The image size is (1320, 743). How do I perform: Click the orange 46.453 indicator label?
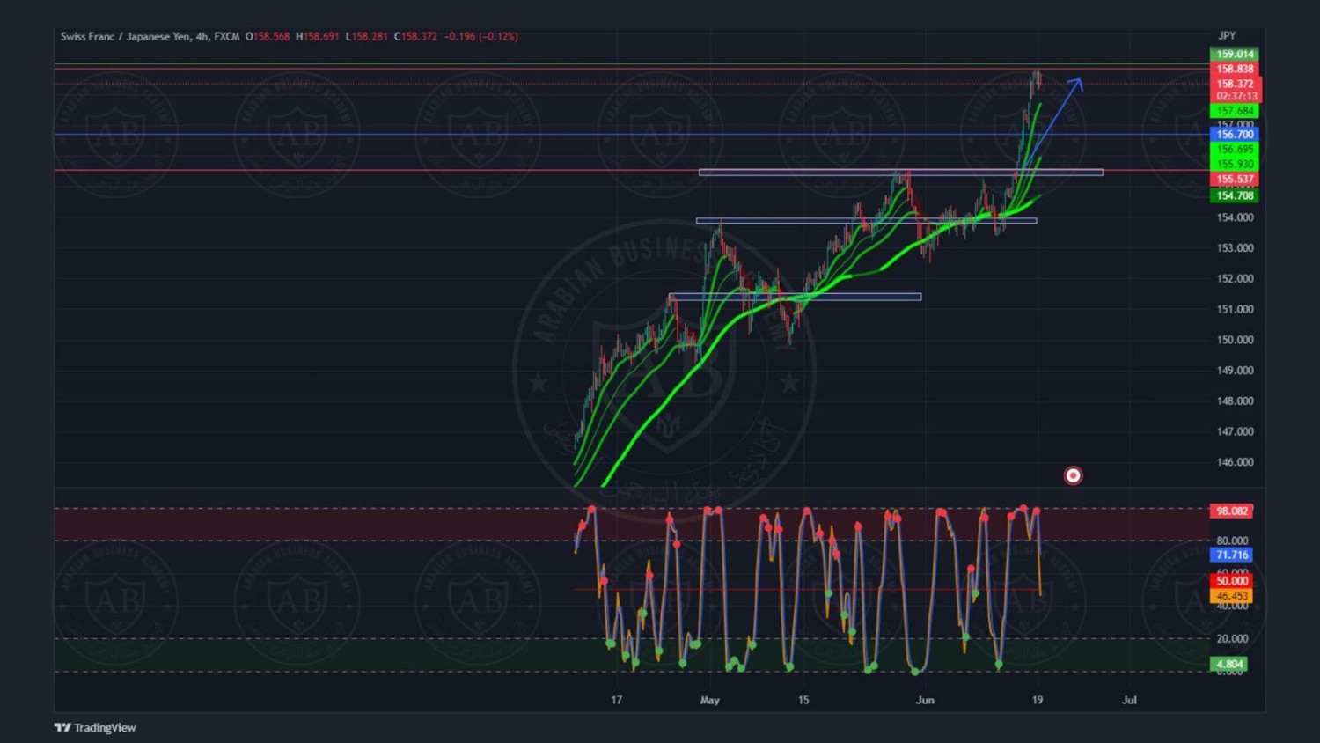click(1231, 596)
